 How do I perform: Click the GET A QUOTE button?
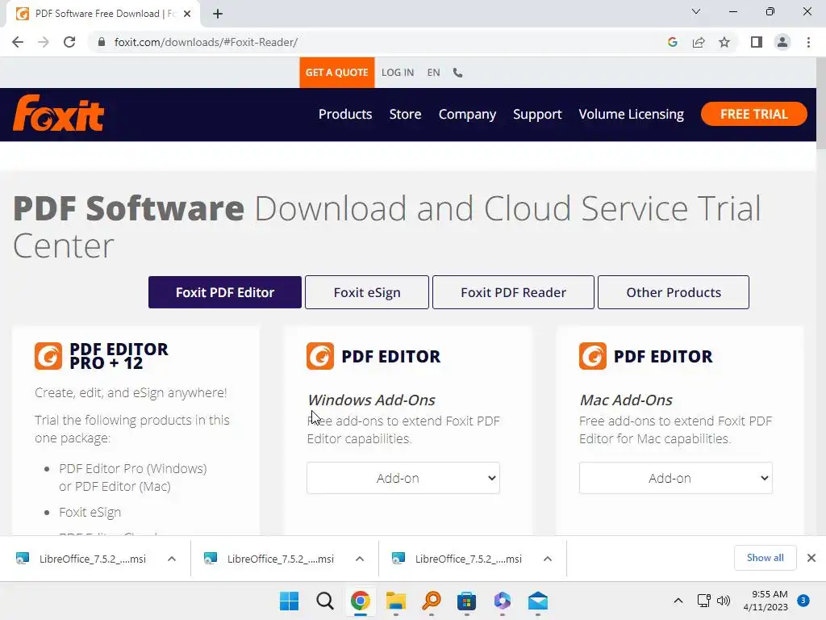pos(336,73)
